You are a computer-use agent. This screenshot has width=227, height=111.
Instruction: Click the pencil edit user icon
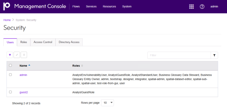[17, 55]
